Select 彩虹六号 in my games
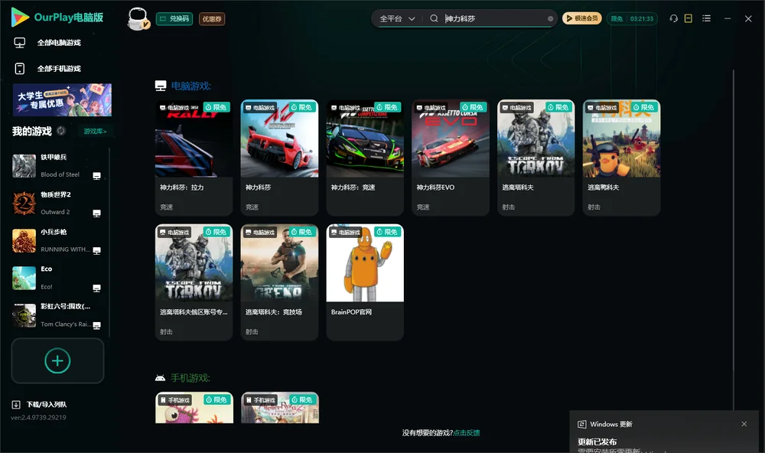Image resolution: width=765 pixels, height=453 pixels. 56,315
